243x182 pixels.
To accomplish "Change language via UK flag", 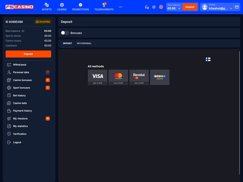I will [161, 7].
